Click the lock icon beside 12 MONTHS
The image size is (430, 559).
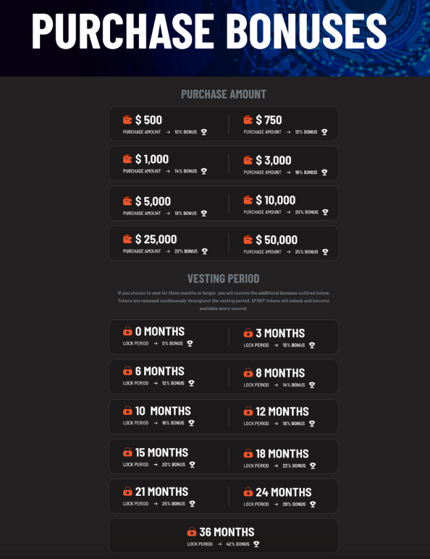[x=248, y=411]
